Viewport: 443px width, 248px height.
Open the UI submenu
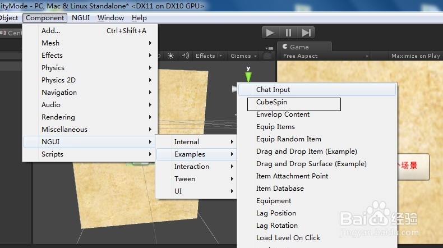[x=196, y=191]
